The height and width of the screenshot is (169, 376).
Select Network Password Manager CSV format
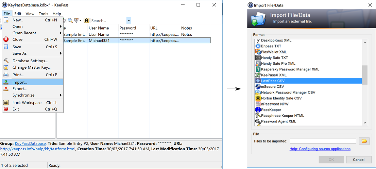288,92
